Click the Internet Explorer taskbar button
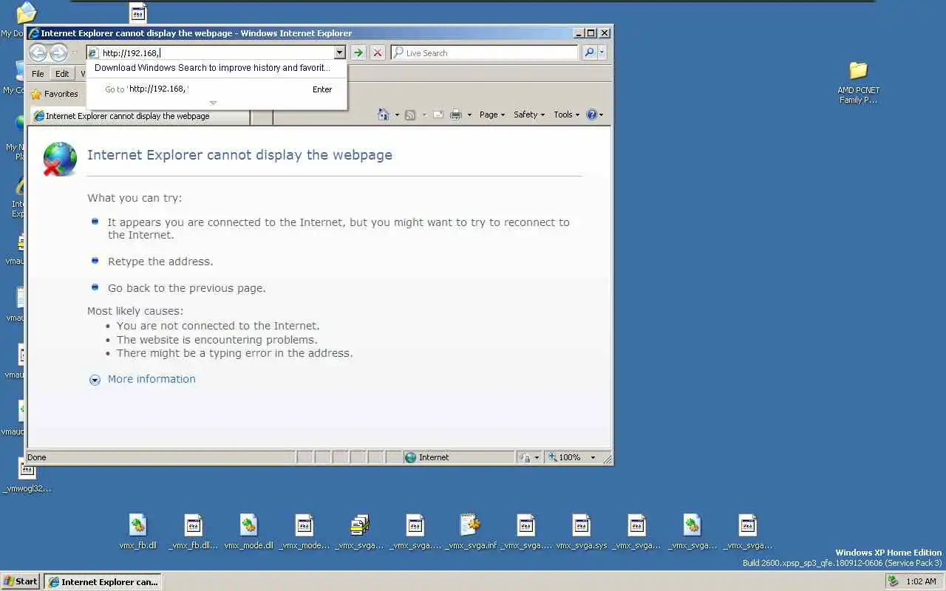946x591 pixels. (x=103, y=581)
